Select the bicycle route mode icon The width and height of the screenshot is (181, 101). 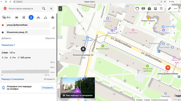(38, 17)
